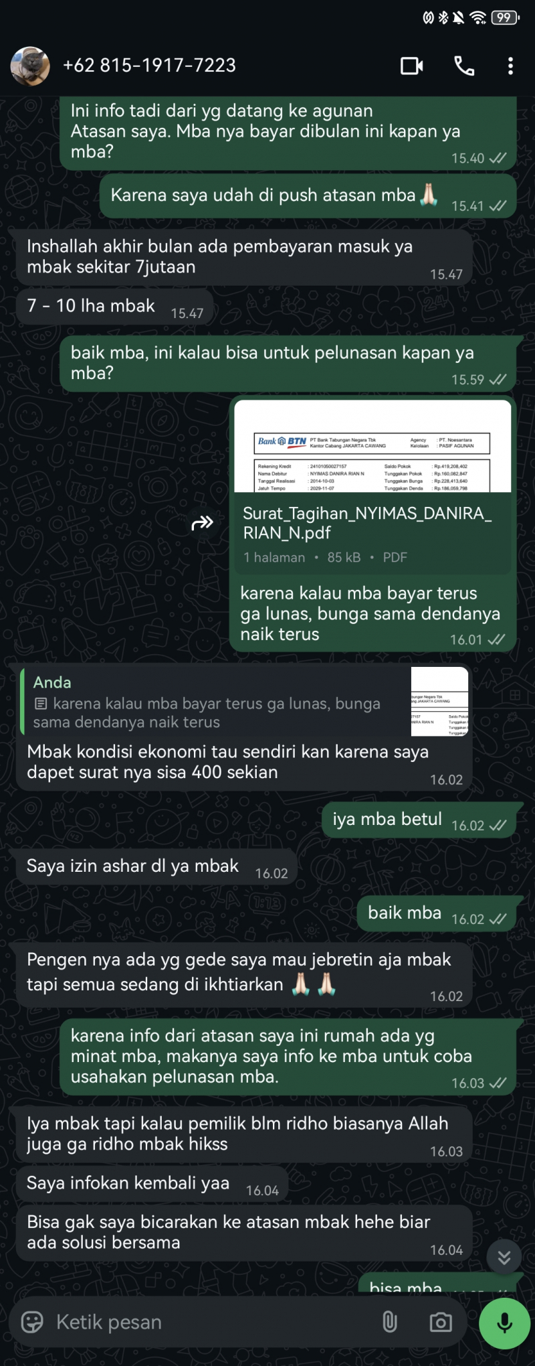
Task: Tap the paperclip attachment icon
Action: (x=390, y=1322)
